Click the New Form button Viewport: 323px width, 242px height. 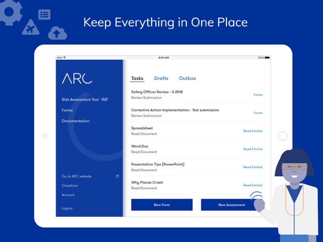162,205
